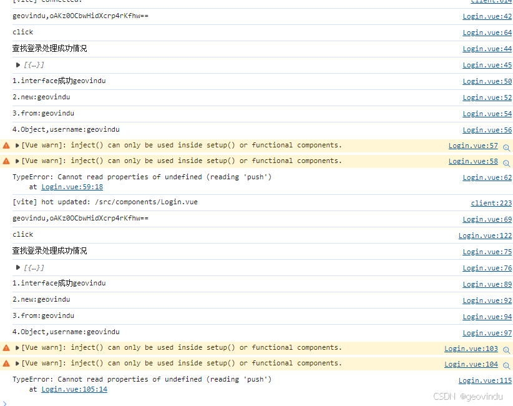This screenshot has height=406, width=513.
Task: Open source link Login.vue:62
Action: (x=487, y=177)
